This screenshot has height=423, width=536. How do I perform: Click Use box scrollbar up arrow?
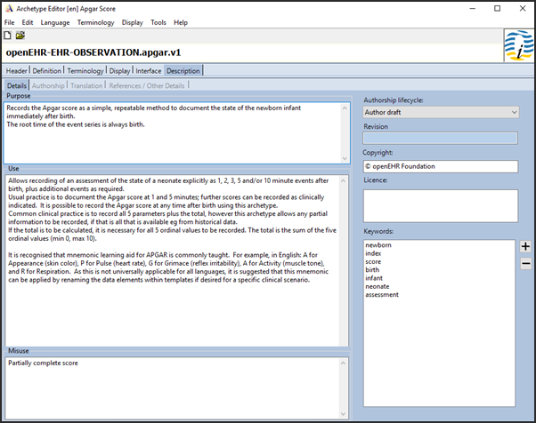click(x=343, y=180)
